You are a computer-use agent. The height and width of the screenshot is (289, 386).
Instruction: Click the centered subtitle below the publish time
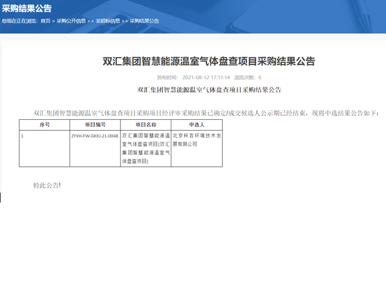coord(209,90)
